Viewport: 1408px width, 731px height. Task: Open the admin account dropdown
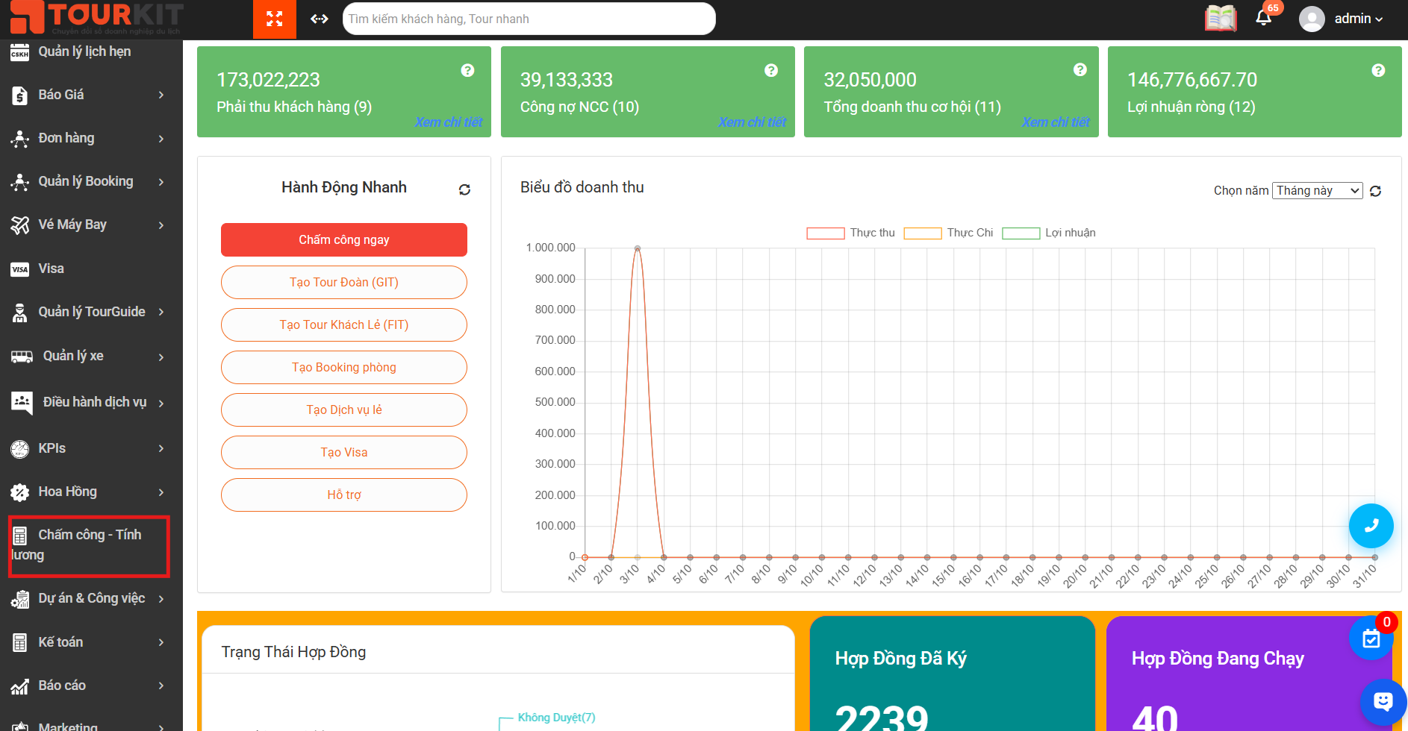(1344, 19)
